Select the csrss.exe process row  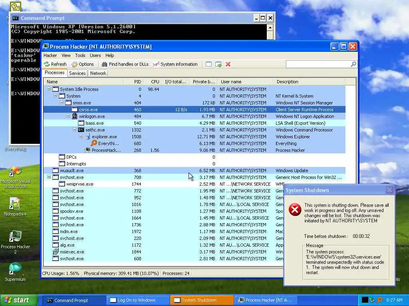pos(195,110)
